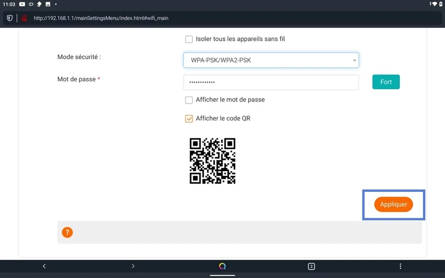445x278 pixels.
Task: Tap the URL address bar
Action: pyautogui.click(x=221, y=18)
